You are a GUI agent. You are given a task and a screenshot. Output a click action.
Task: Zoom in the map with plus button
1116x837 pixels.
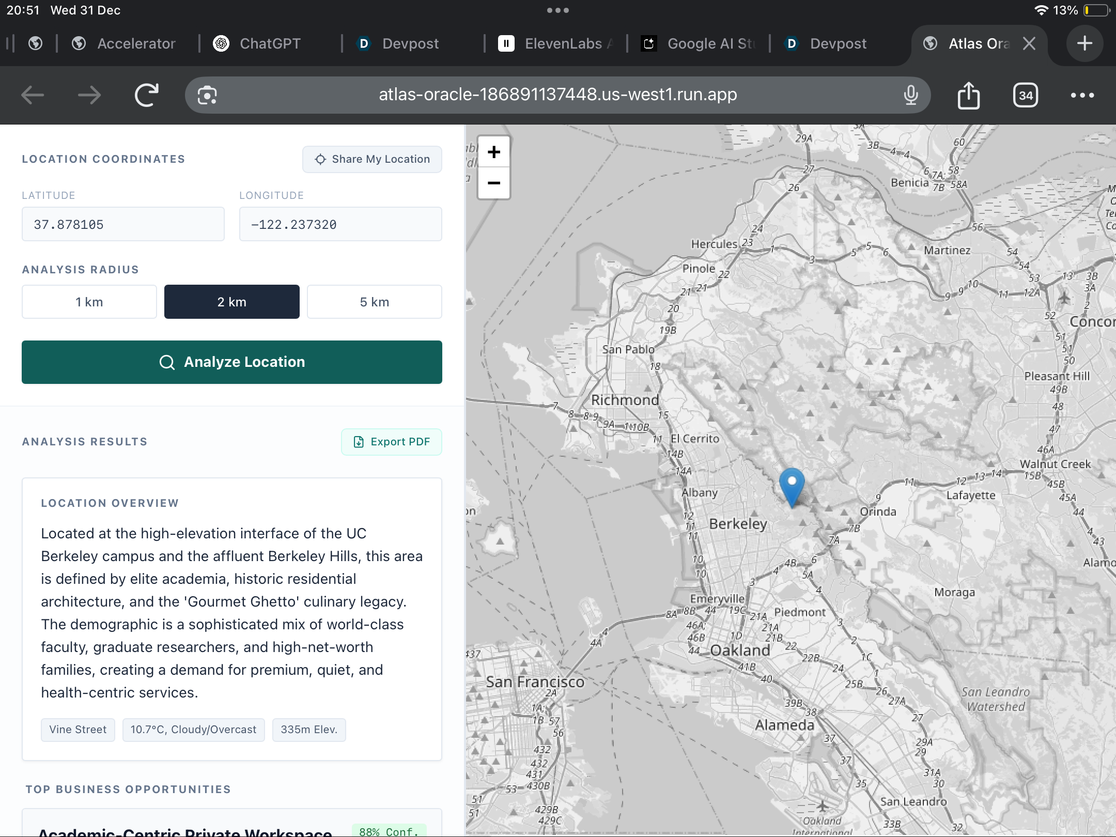pos(494,152)
